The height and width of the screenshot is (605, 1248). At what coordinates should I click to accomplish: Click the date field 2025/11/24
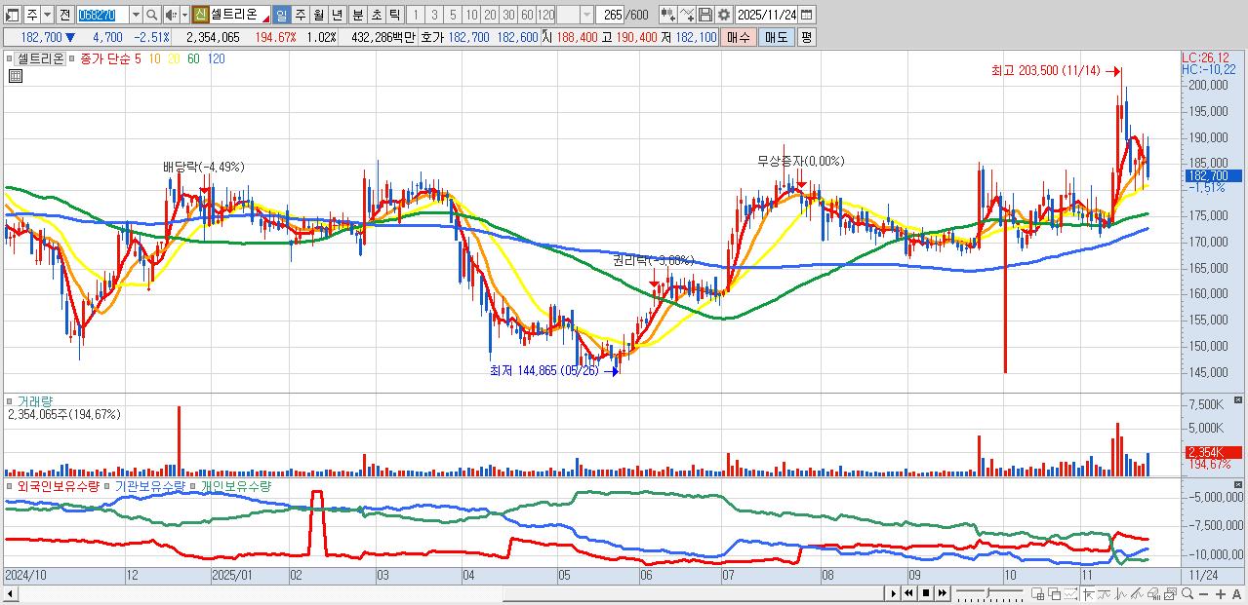[766, 15]
